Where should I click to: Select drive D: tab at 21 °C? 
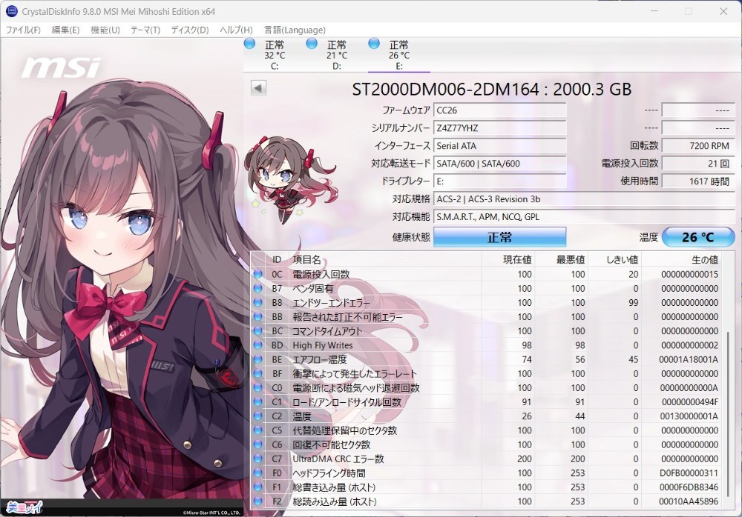(x=336, y=54)
